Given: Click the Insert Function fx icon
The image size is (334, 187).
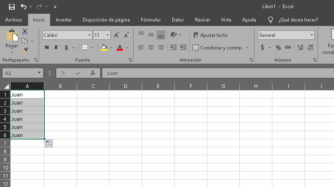Looking at the screenshot, I should pyautogui.click(x=93, y=73).
